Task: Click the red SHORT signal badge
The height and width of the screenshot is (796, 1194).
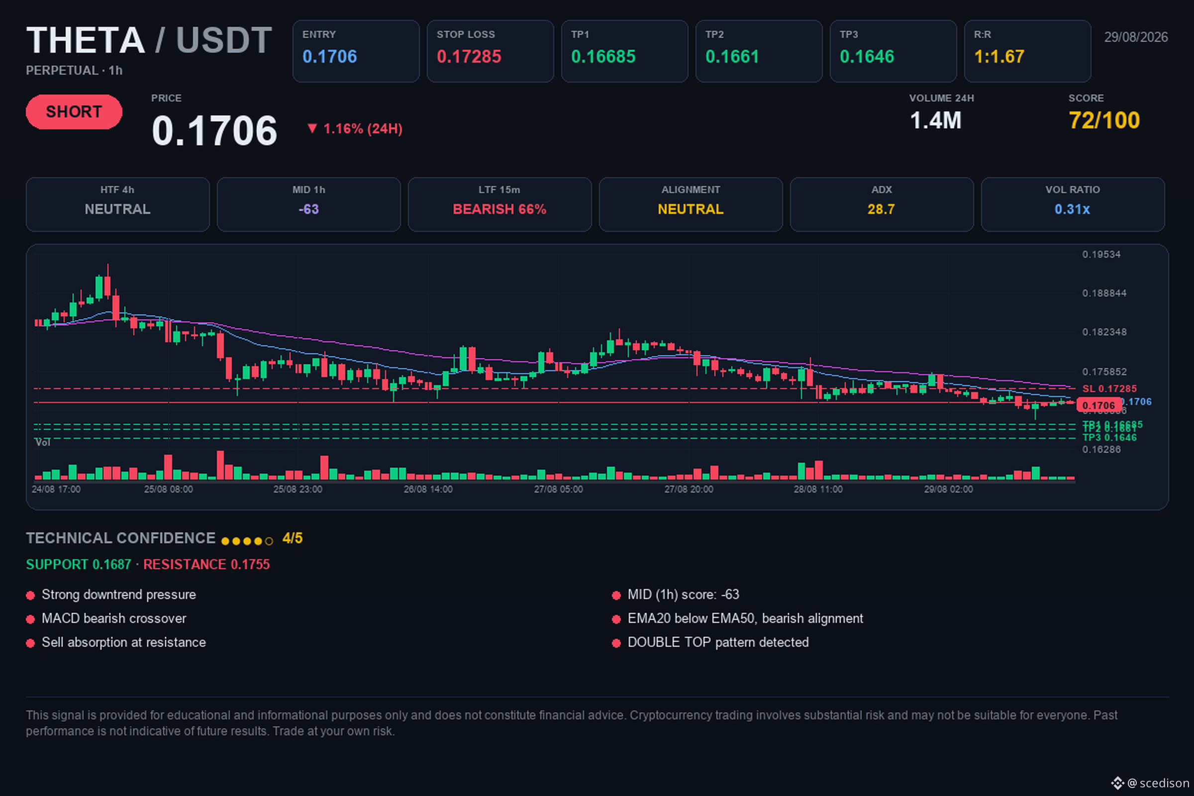Action: pos(74,111)
